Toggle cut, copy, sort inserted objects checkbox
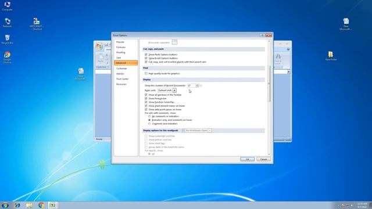Screen dimensions: 372x209 [146, 62]
